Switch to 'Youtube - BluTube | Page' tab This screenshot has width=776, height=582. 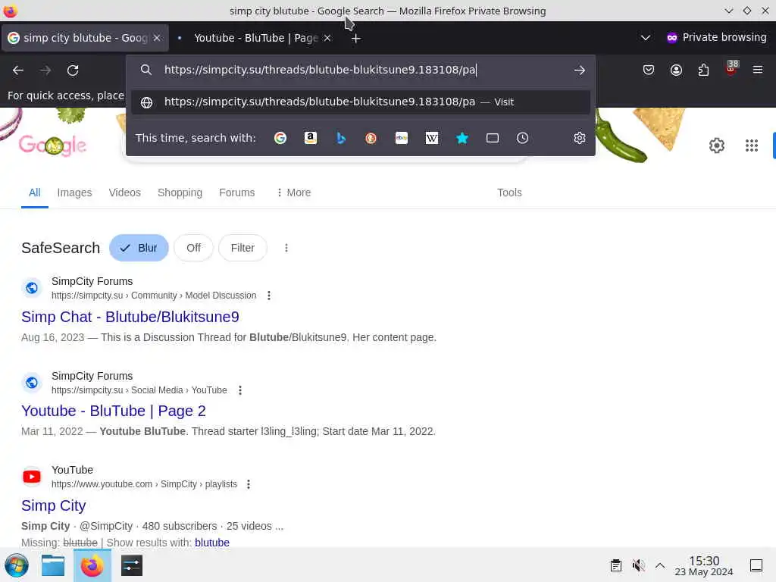(255, 38)
